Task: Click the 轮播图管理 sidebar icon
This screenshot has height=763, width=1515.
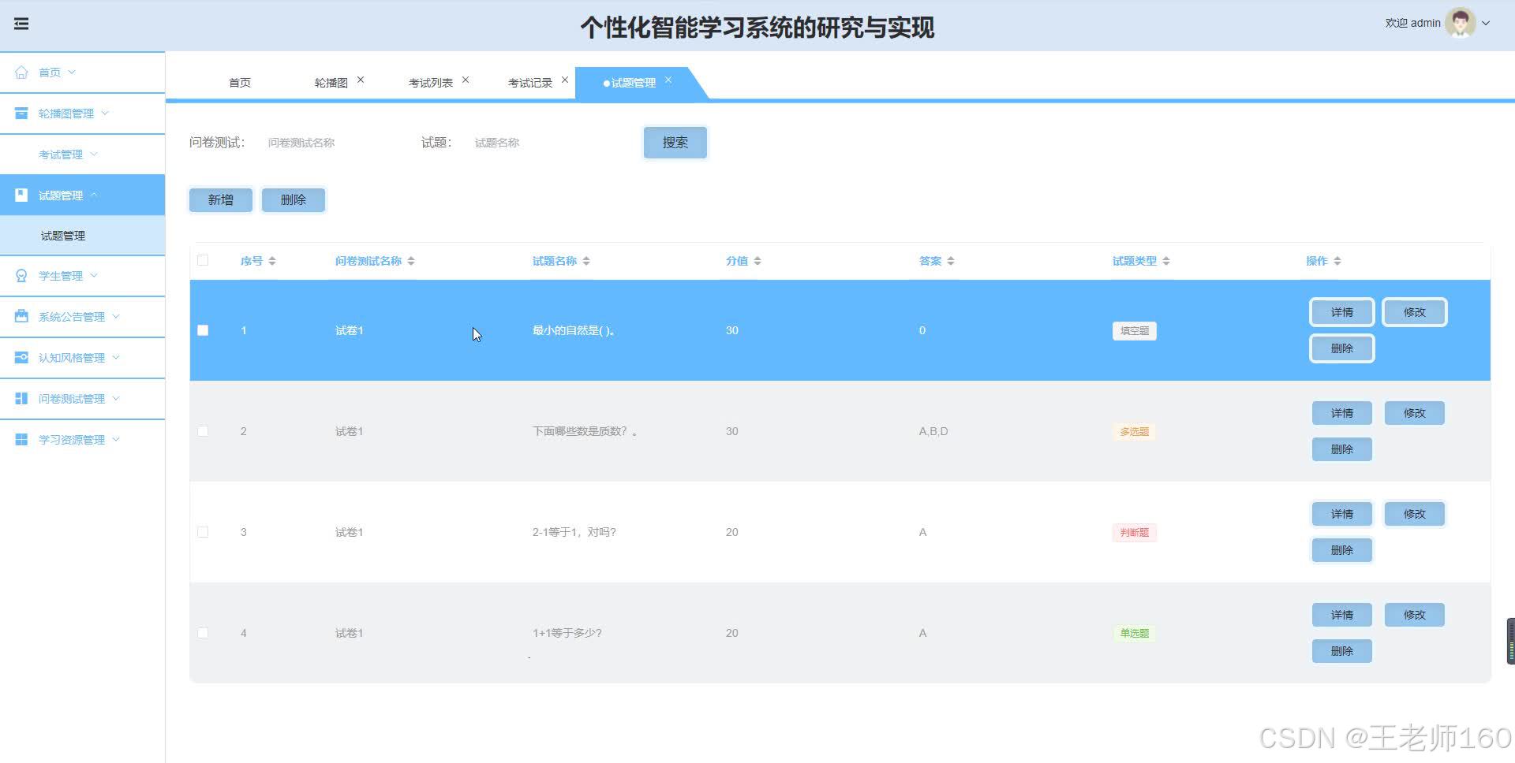Action: tap(22, 113)
